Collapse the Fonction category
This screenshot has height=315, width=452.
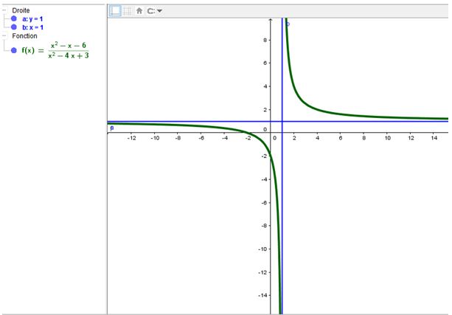click(x=4, y=35)
